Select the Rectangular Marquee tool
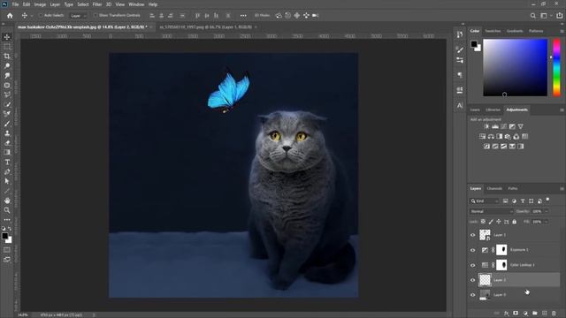 [7, 47]
